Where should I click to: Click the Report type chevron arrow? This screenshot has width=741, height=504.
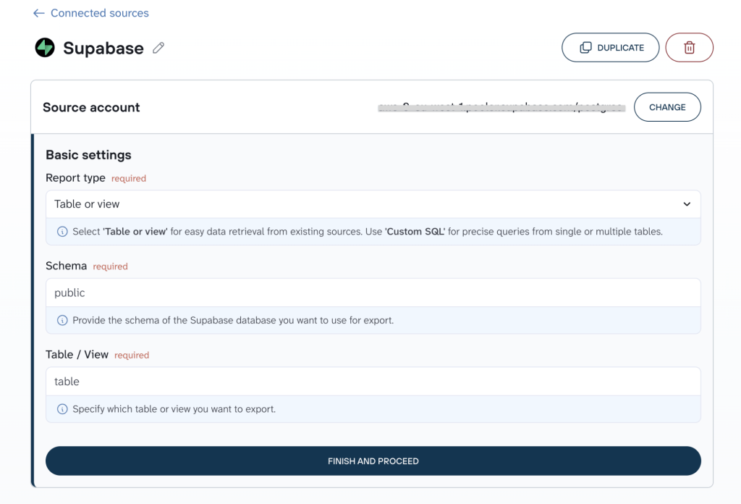tap(687, 204)
